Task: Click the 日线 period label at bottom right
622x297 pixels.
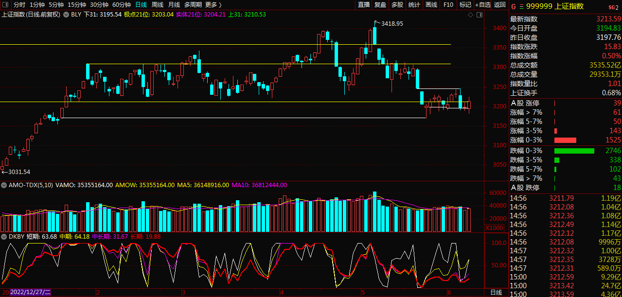Action: (x=496, y=292)
